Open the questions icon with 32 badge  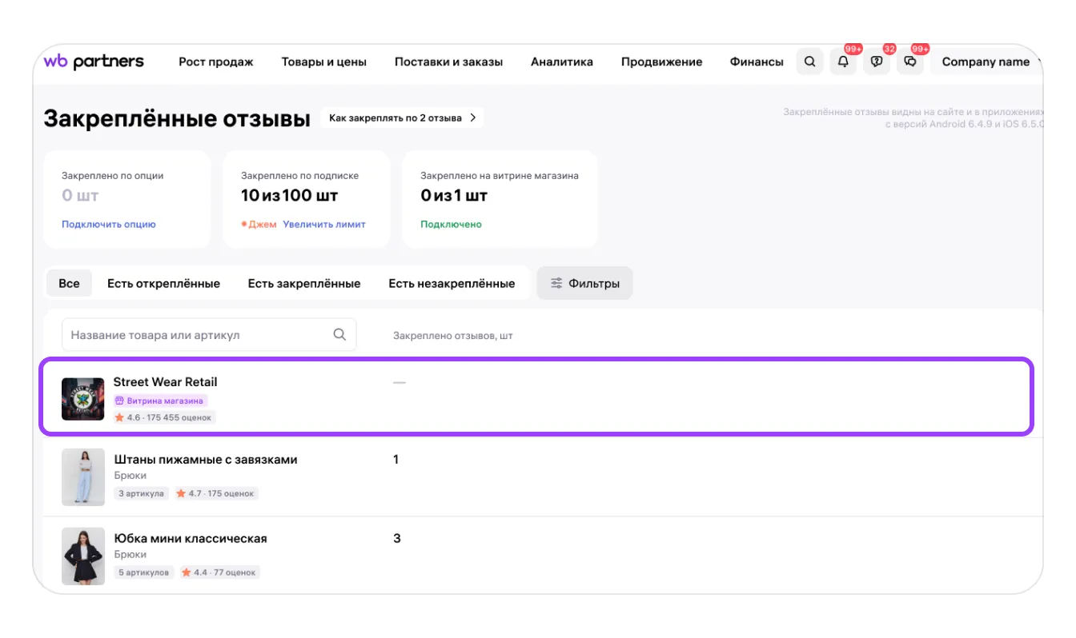pos(877,62)
